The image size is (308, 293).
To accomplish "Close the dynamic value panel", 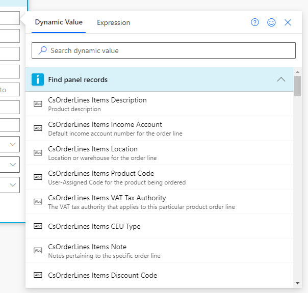I will pos(288,22).
